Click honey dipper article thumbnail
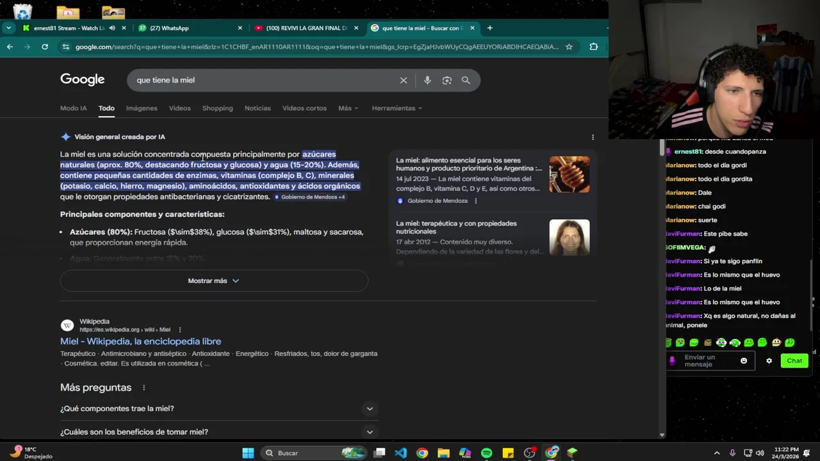The height and width of the screenshot is (461, 820). [570, 174]
